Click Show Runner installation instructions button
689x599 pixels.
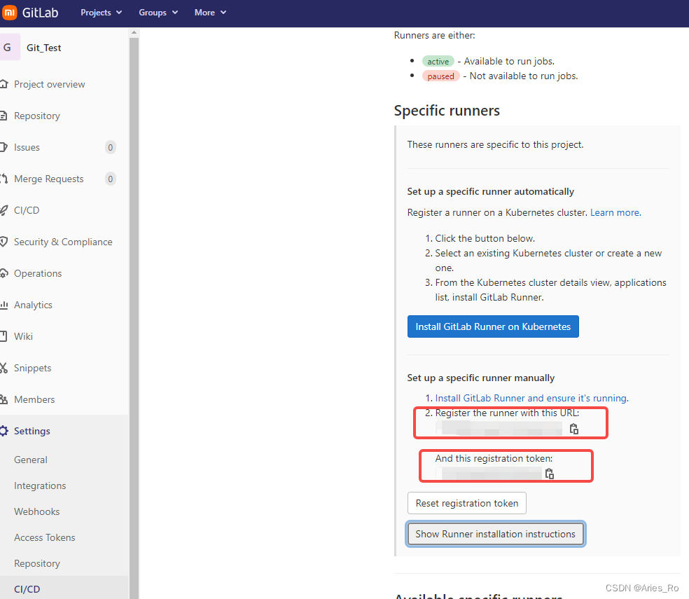pos(495,534)
